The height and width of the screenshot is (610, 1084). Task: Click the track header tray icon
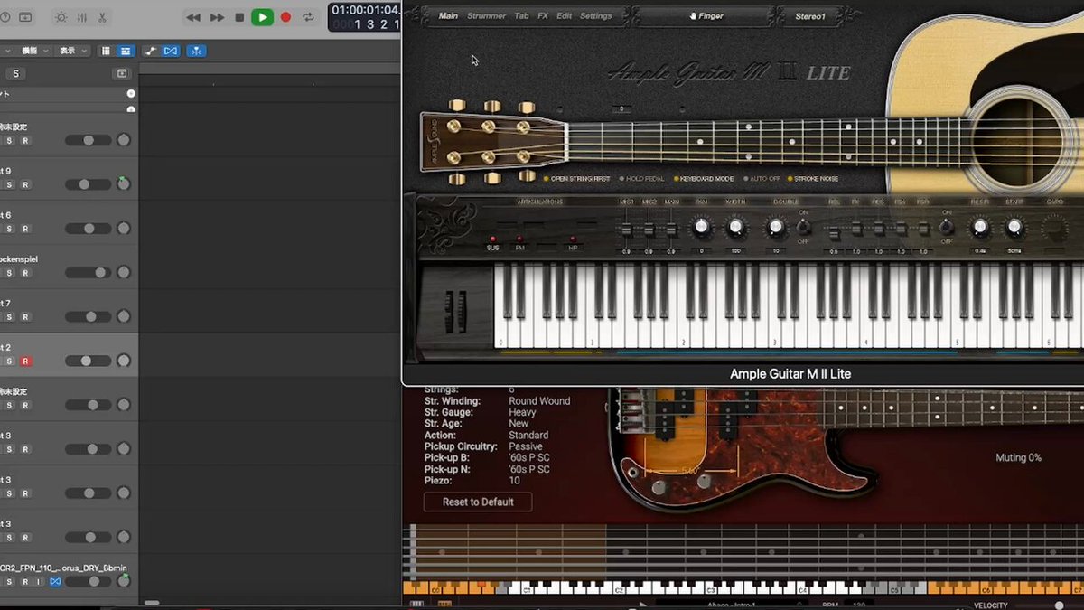[x=122, y=73]
